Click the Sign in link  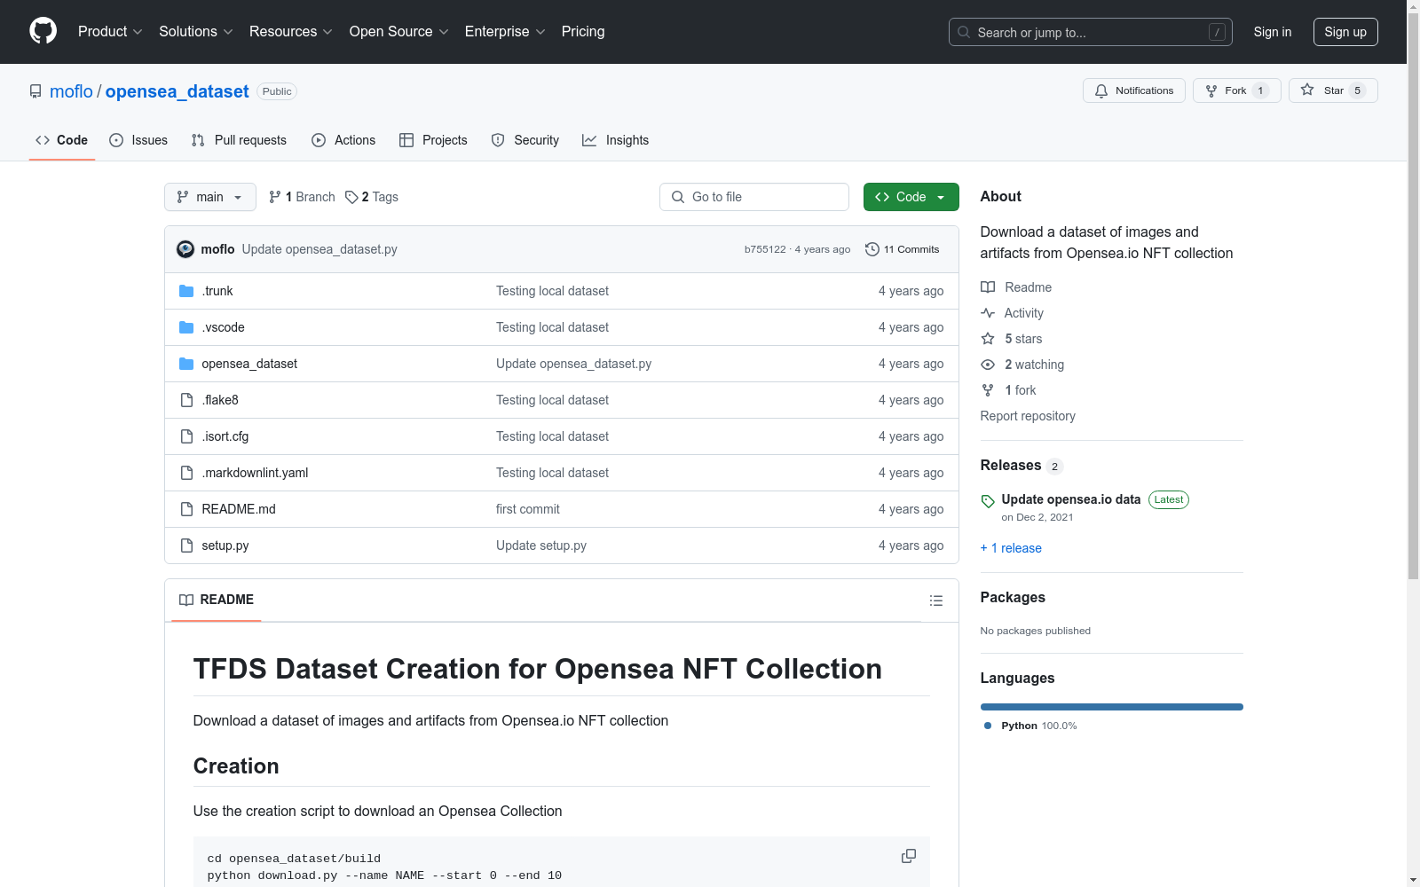(x=1273, y=32)
